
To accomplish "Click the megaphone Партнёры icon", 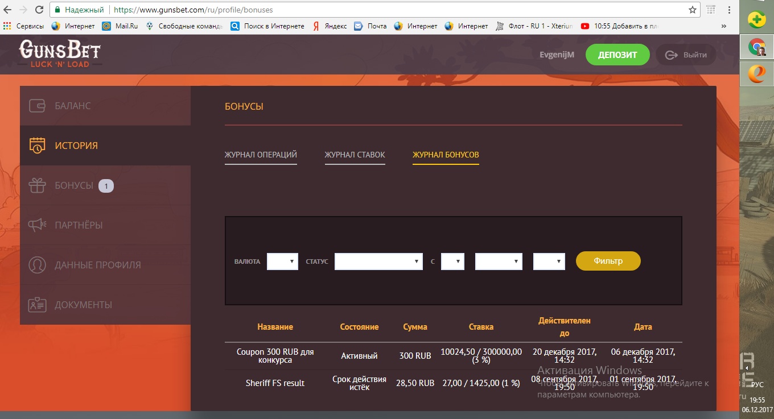I will pyautogui.click(x=38, y=225).
